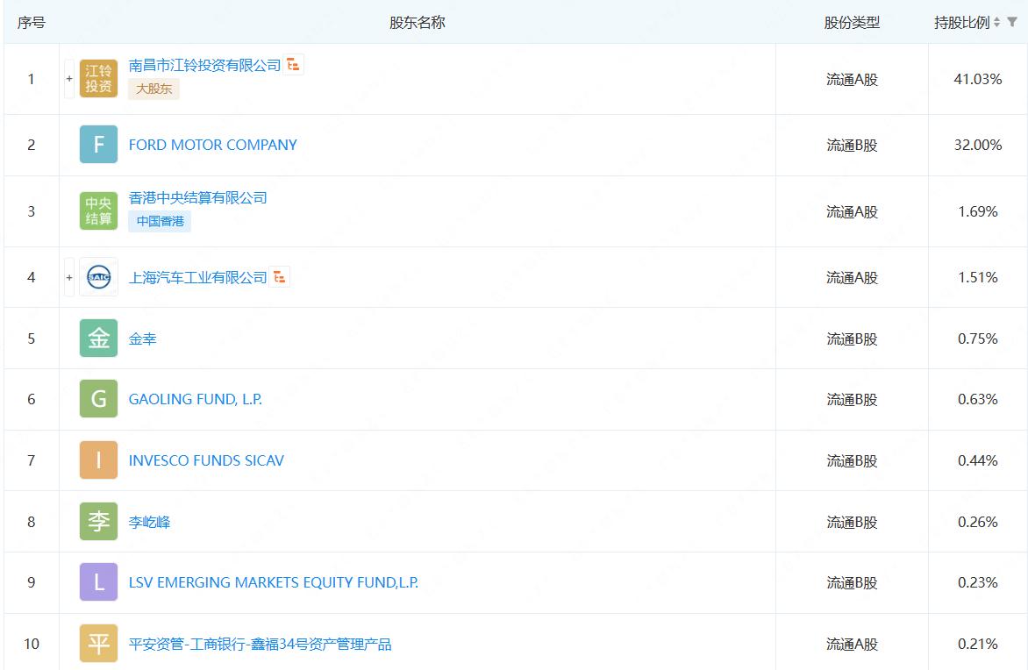Select the 0.23% holding value
The height and width of the screenshot is (670, 1028).
coord(977,583)
